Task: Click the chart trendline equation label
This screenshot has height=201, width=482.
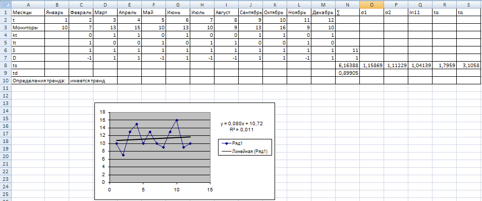Action: tap(241, 126)
